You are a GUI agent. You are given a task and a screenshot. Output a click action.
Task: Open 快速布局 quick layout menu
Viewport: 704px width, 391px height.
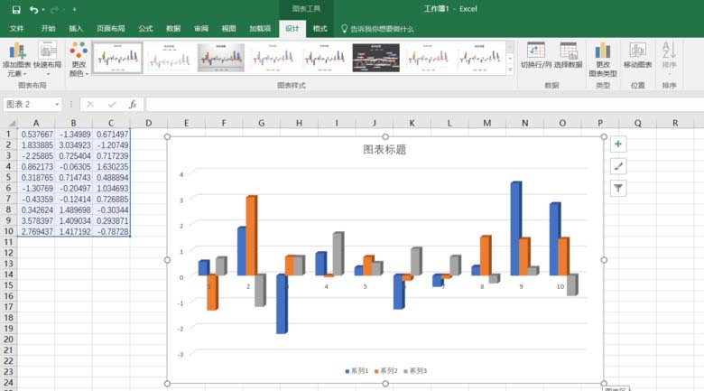tap(48, 58)
